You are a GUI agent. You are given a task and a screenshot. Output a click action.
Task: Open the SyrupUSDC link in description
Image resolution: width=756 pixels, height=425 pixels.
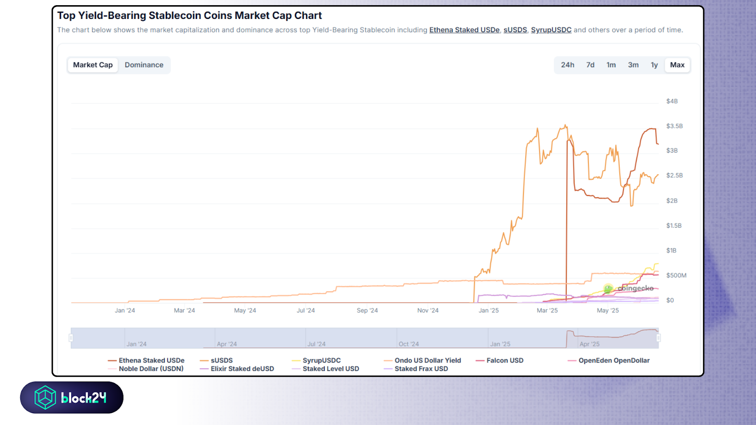551,30
